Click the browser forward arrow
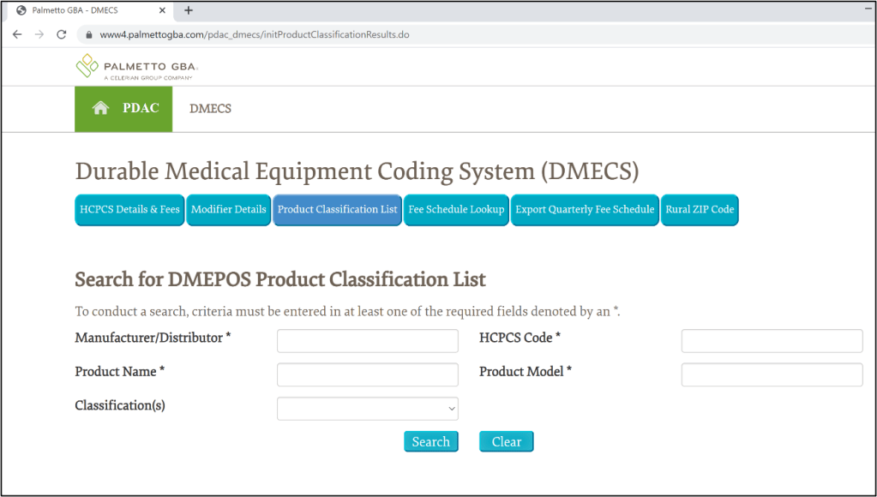Image resolution: width=877 pixels, height=497 pixels. 39,35
